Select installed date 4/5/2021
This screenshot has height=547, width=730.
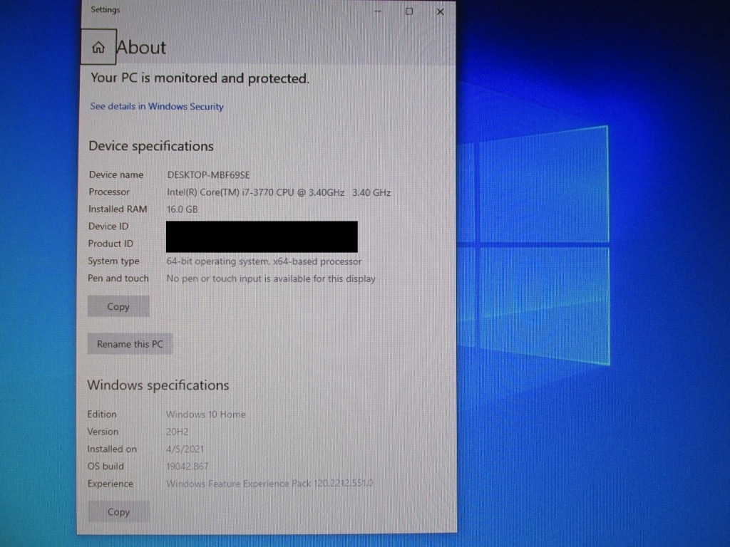click(185, 449)
